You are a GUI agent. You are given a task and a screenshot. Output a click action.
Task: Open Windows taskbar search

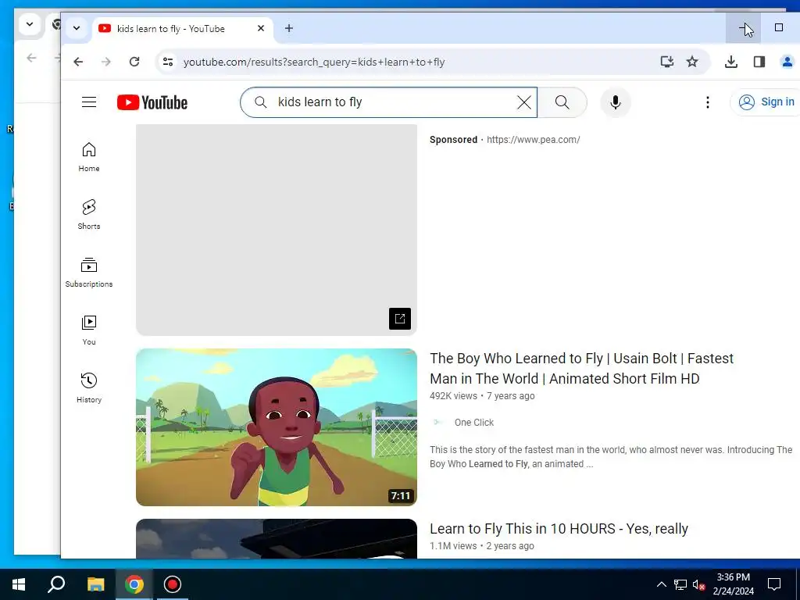(x=56, y=584)
